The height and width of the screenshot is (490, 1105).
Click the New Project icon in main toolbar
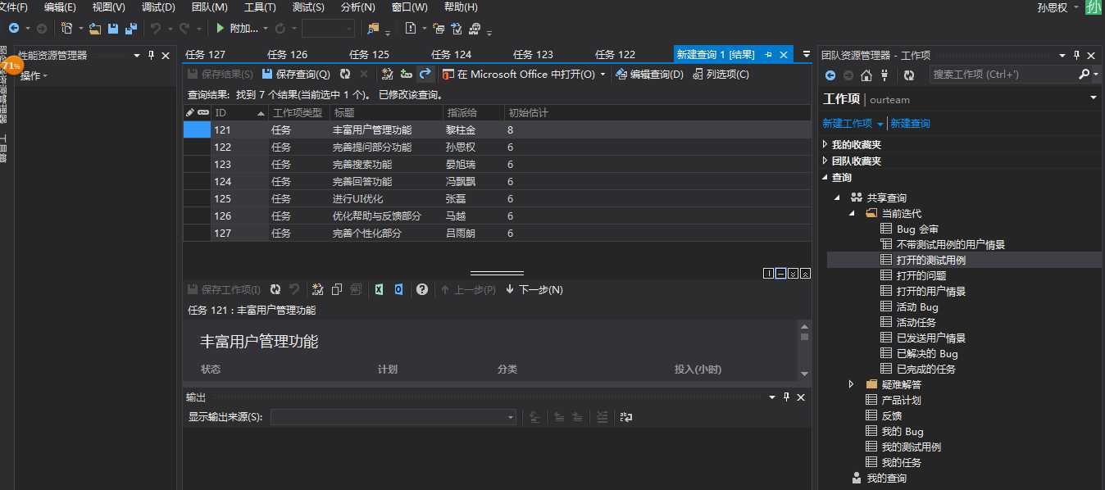tap(67, 28)
